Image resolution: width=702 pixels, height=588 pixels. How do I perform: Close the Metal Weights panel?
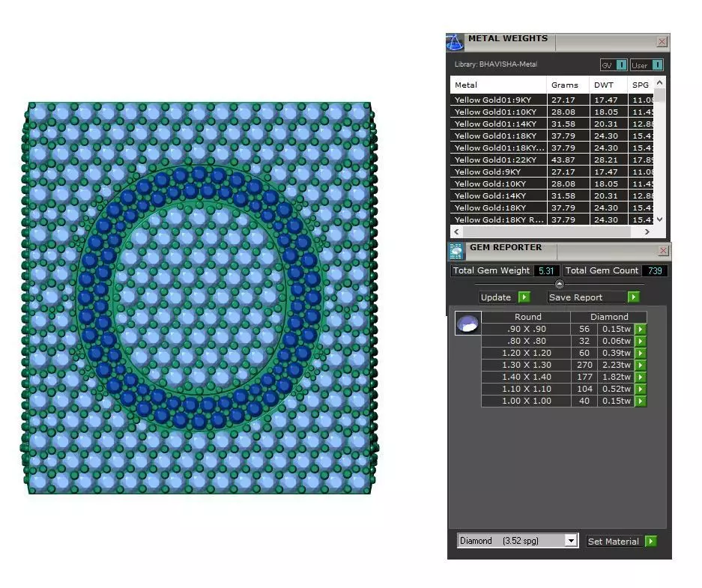click(x=662, y=42)
